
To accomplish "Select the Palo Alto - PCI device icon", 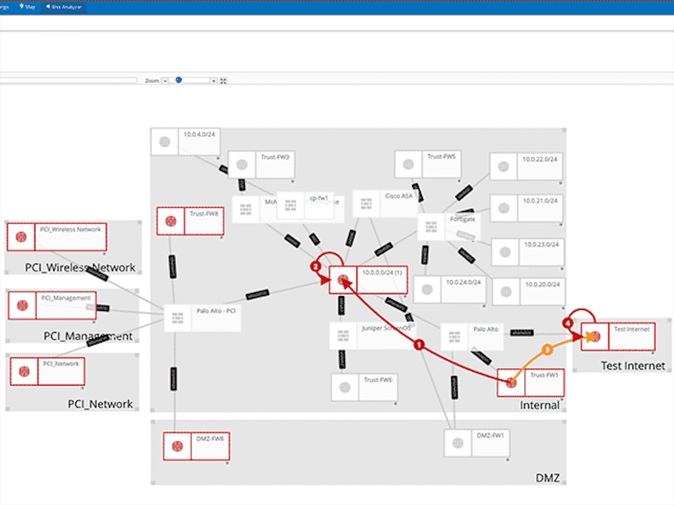I will pos(177,318).
